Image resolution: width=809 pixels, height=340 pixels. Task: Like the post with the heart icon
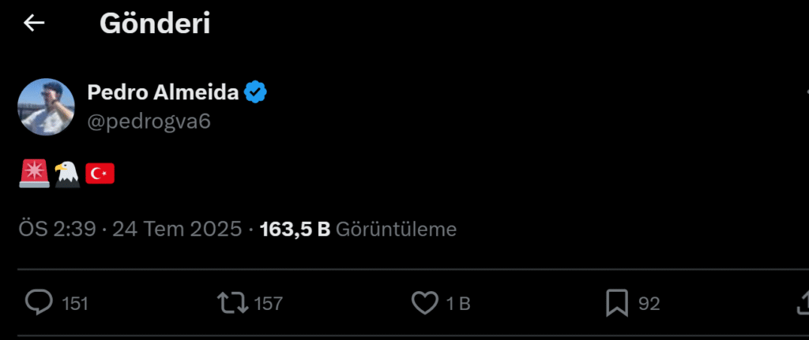point(425,303)
